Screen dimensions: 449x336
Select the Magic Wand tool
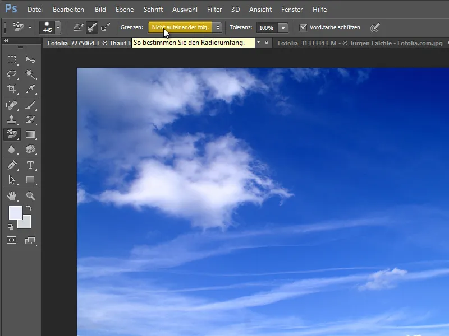30,74
